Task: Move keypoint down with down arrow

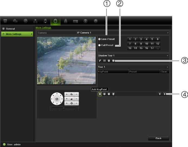Action: pyautogui.click(x=164, y=94)
